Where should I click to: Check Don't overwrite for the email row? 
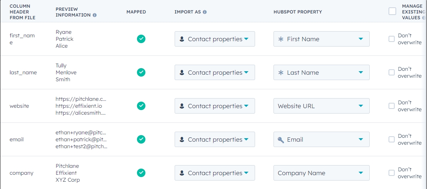[392, 139]
